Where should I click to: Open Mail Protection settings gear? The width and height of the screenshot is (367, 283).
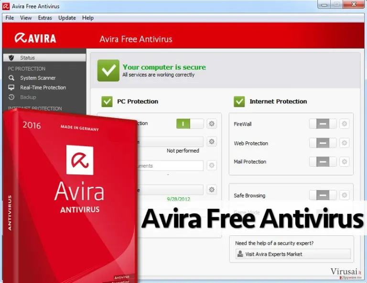coord(344,162)
